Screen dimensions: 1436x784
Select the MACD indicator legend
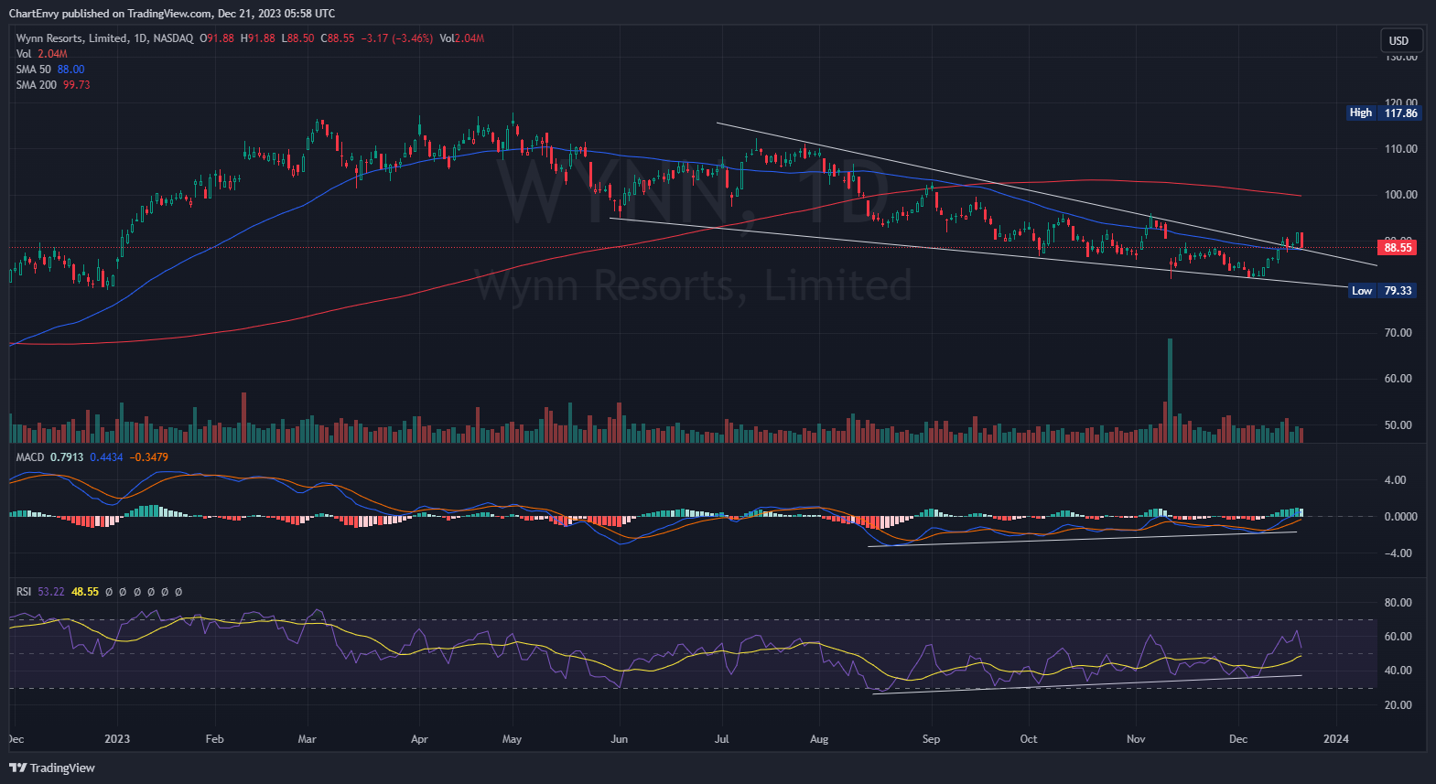click(92, 457)
